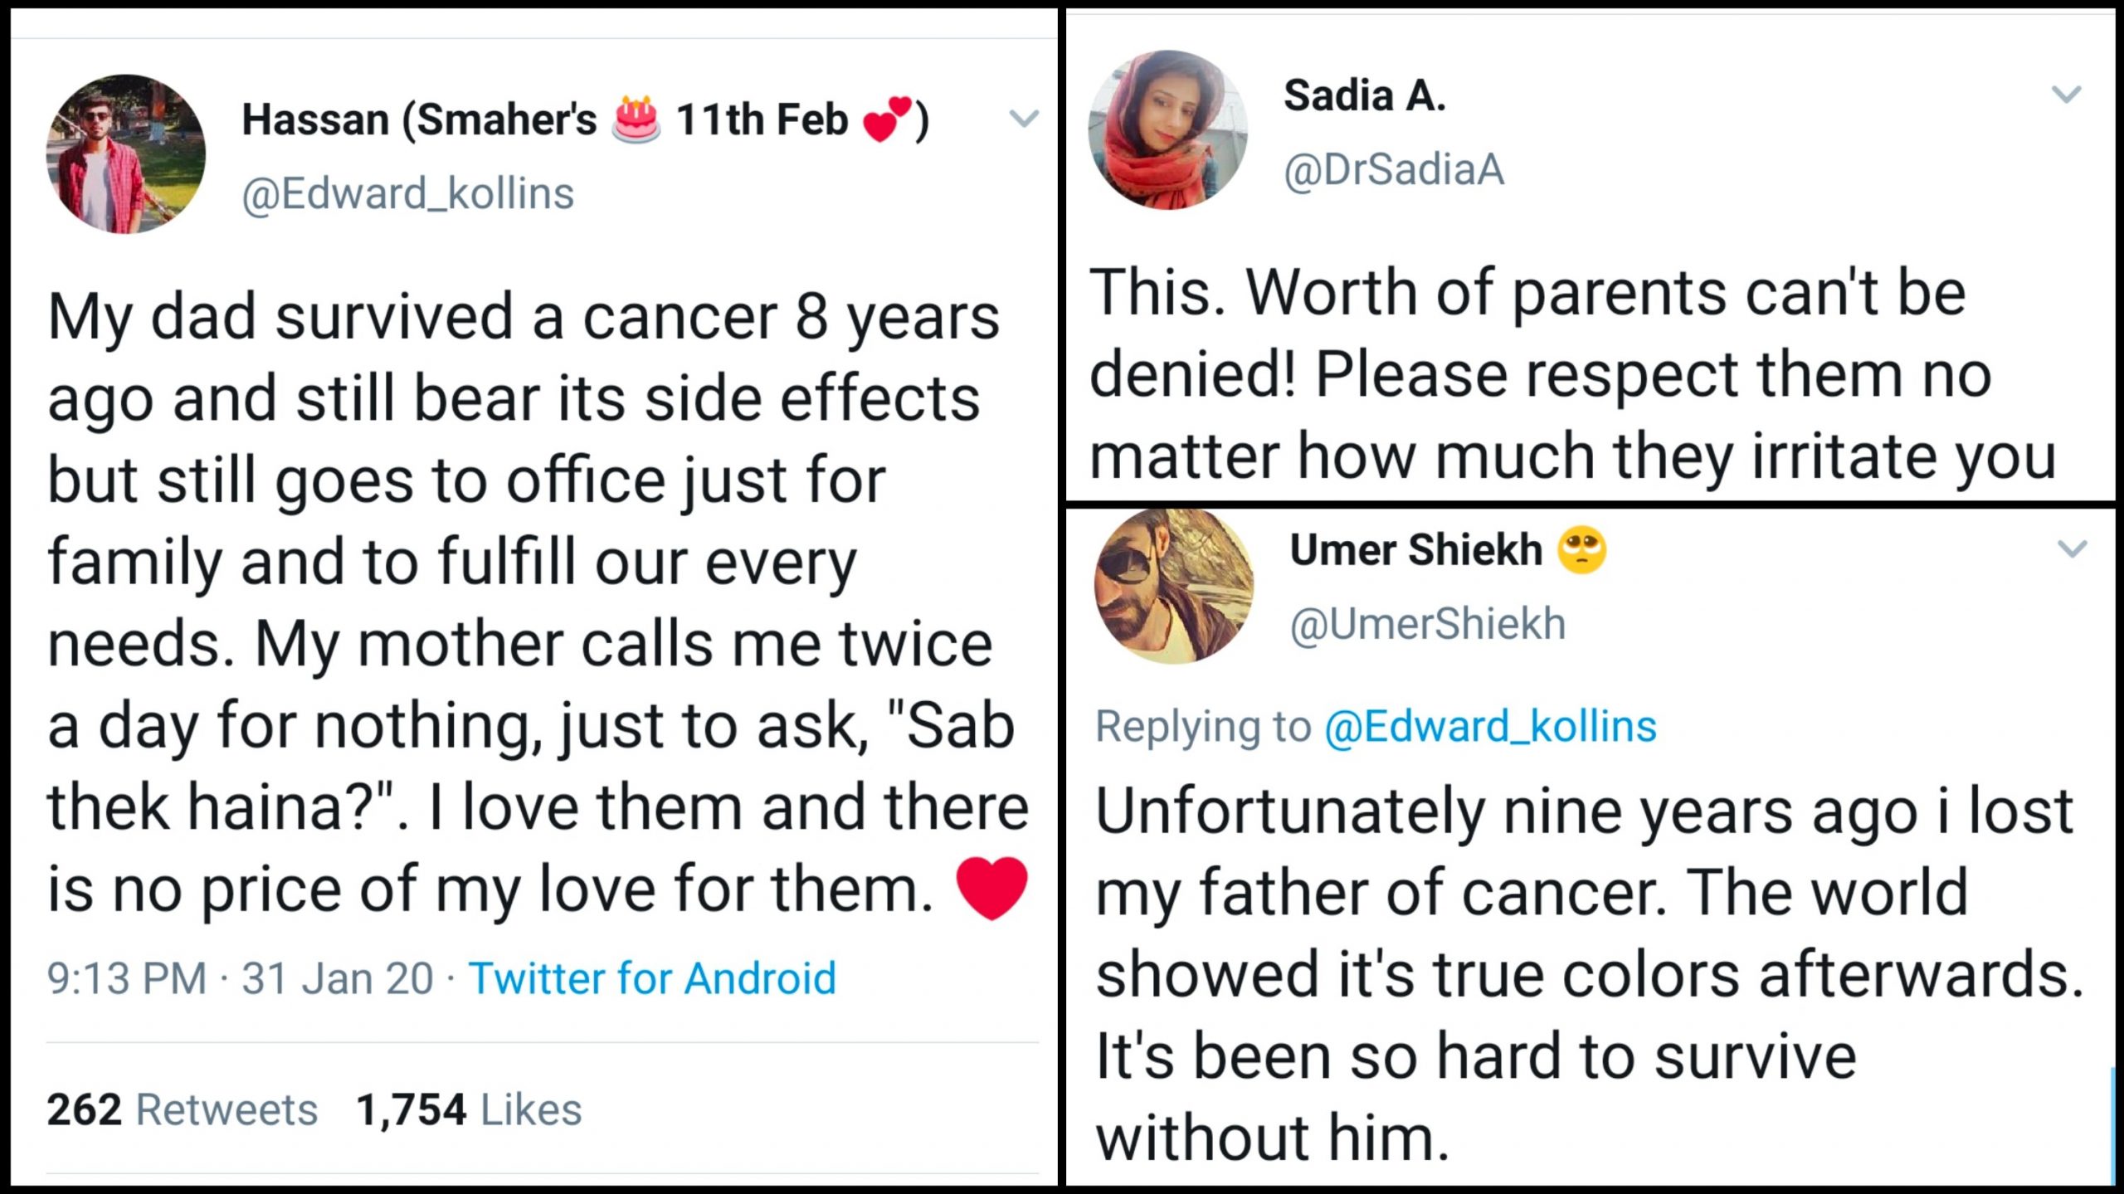Image resolution: width=2124 pixels, height=1194 pixels.
Task: View the 262 Retweets list
Action: coord(182,1109)
